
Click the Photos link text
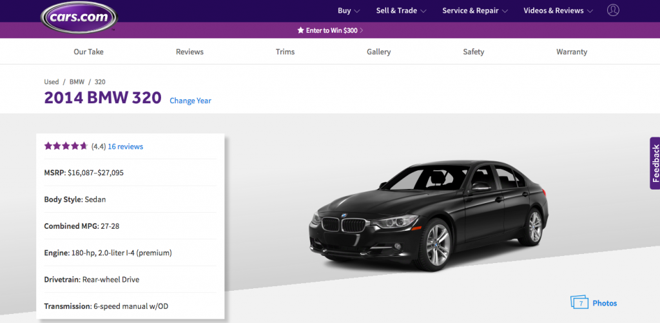pos(605,303)
